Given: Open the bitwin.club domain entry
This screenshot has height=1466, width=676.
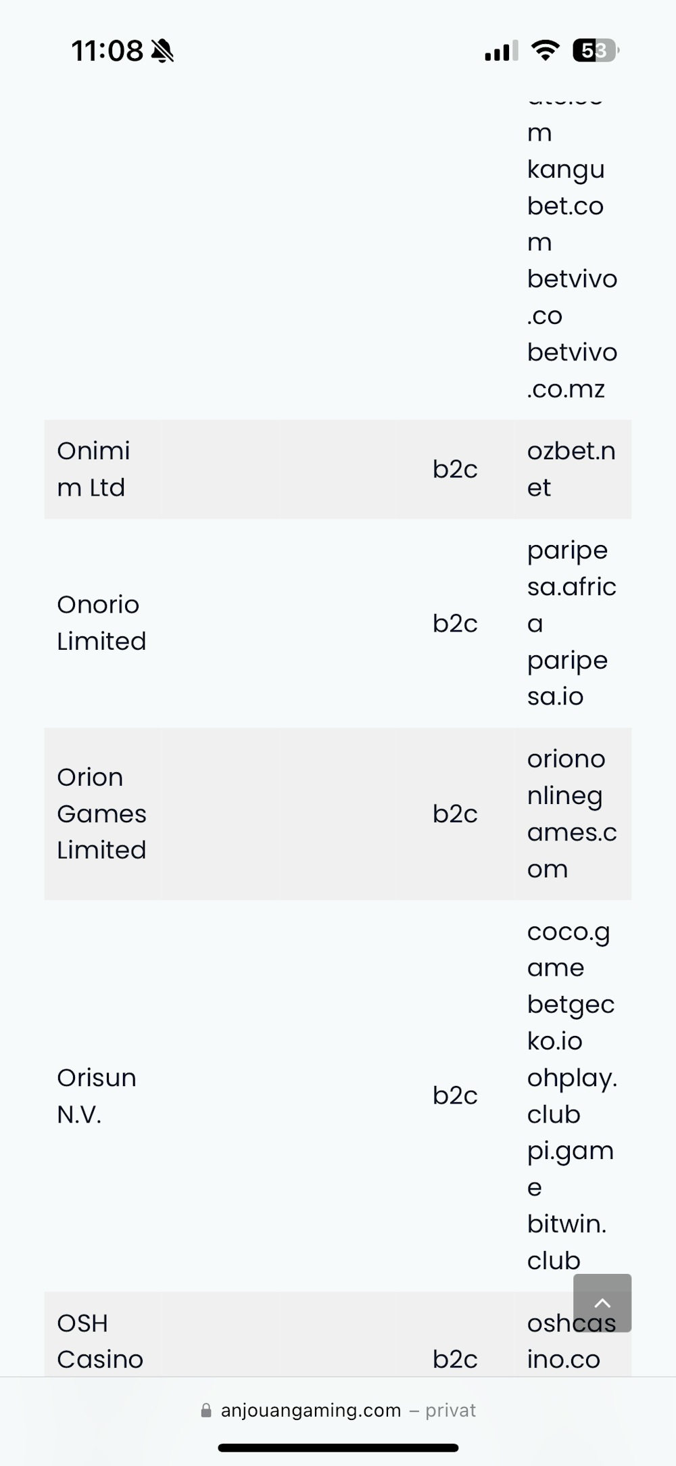Looking at the screenshot, I should [566, 1242].
